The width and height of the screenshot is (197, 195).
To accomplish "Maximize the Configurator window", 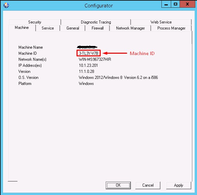I will [175, 4].
